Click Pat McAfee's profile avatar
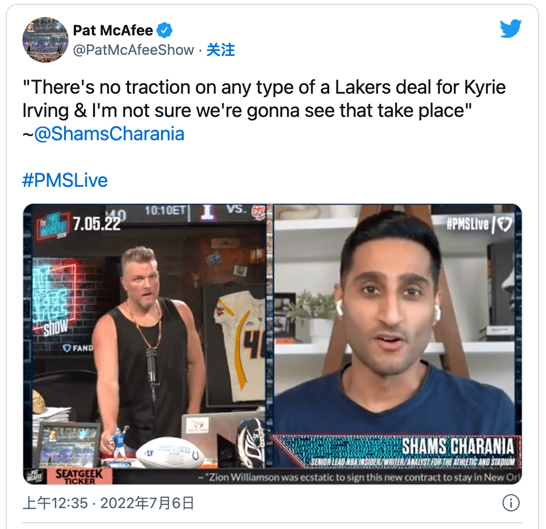Viewport: 546px width, 529px height. coord(45,40)
